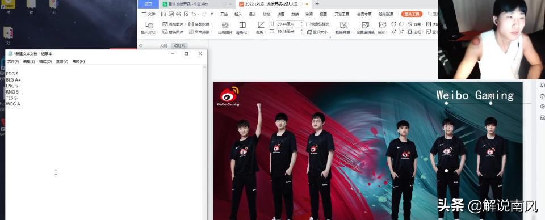Screen dimensions: 545x220
Task: Switch to the 插入 ribbon tab
Action: click(x=238, y=14)
